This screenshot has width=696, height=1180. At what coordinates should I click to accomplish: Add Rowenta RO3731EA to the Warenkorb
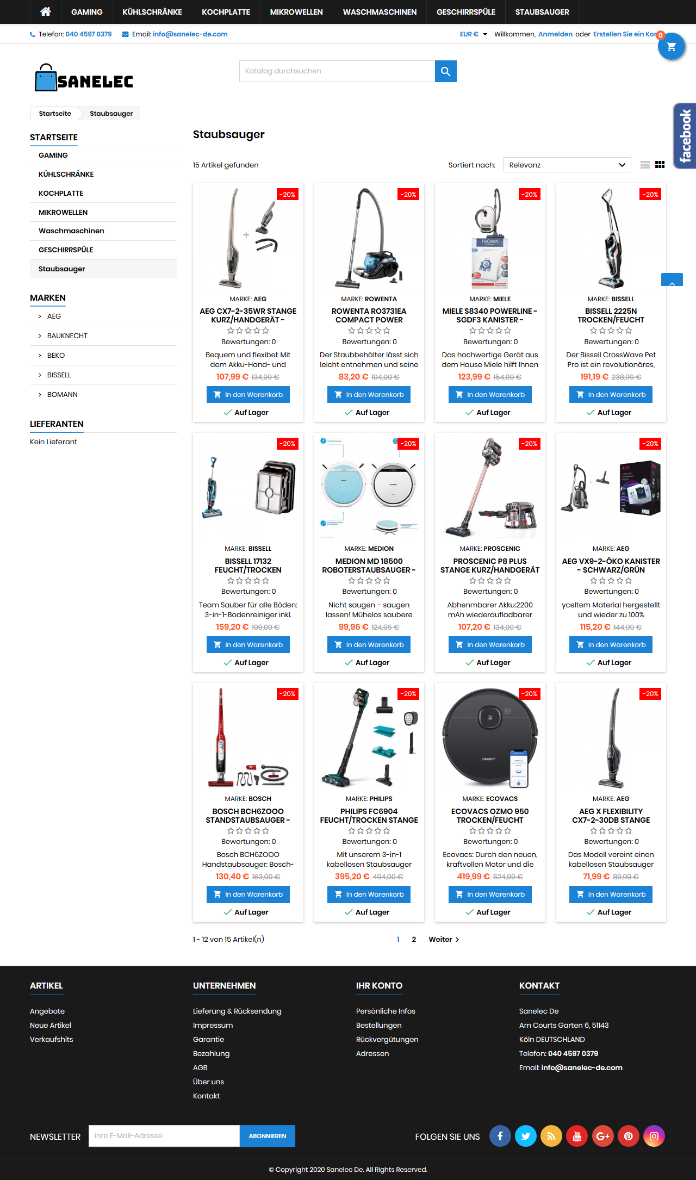pos(369,395)
